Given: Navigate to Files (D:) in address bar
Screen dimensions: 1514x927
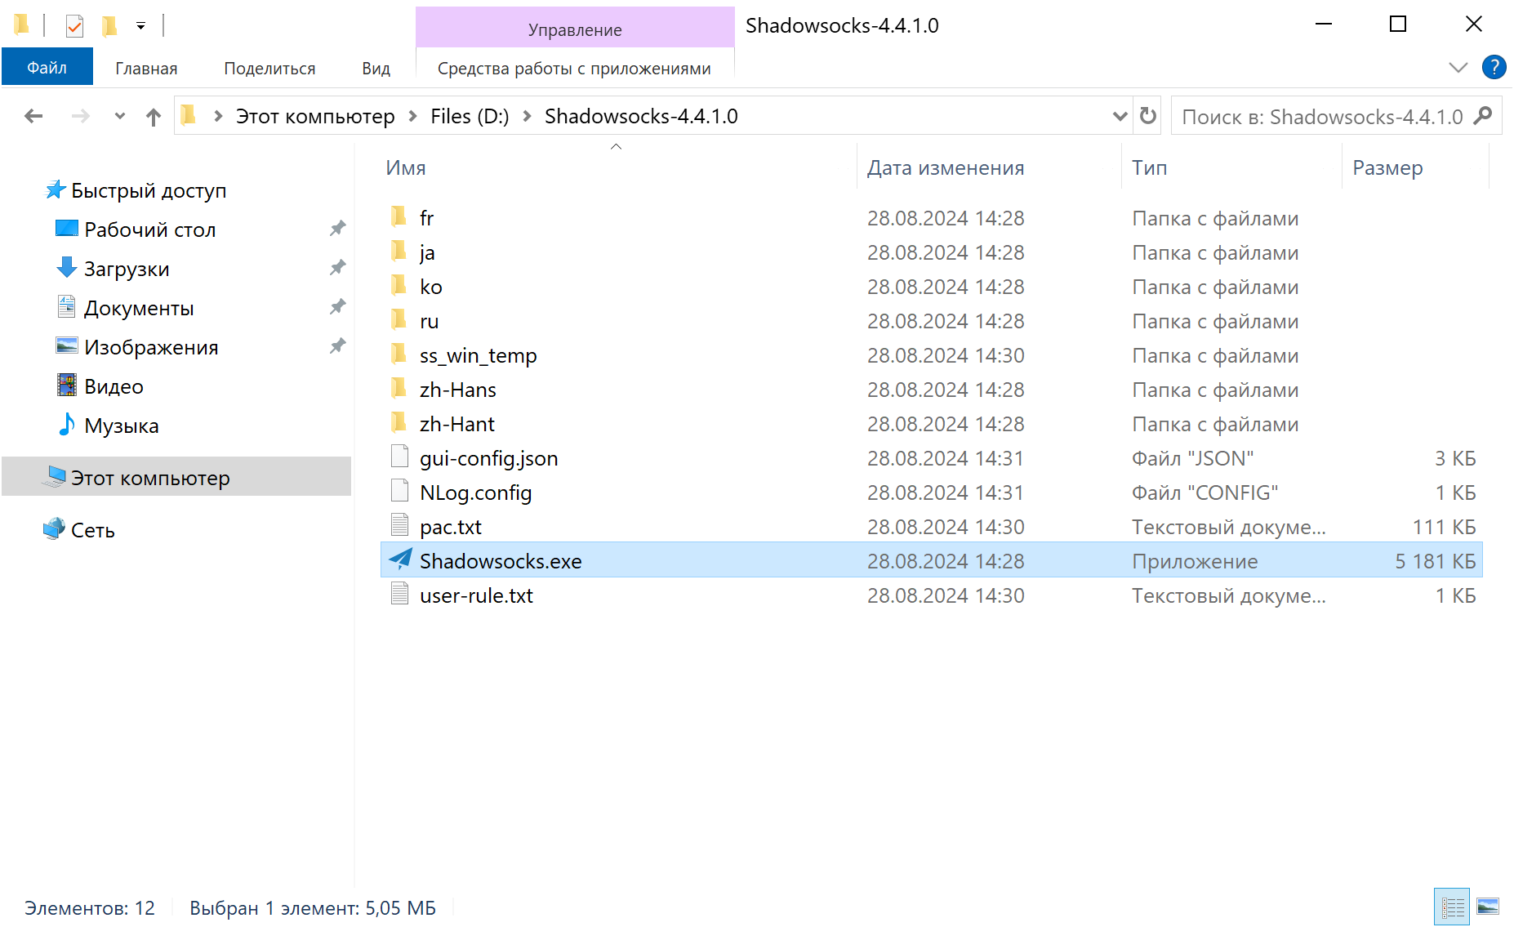Looking at the screenshot, I should point(470,116).
